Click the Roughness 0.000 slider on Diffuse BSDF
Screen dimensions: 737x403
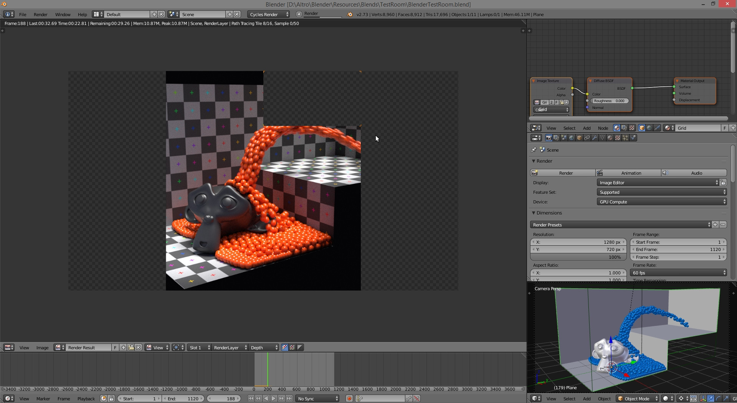click(610, 101)
